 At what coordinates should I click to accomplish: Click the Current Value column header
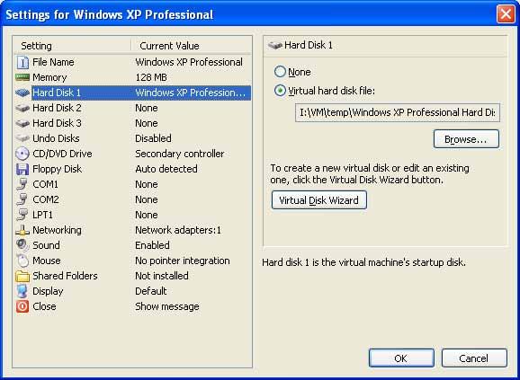(x=191, y=46)
